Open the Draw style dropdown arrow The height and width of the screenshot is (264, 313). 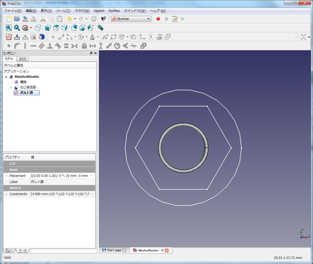click(x=31, y=28)
